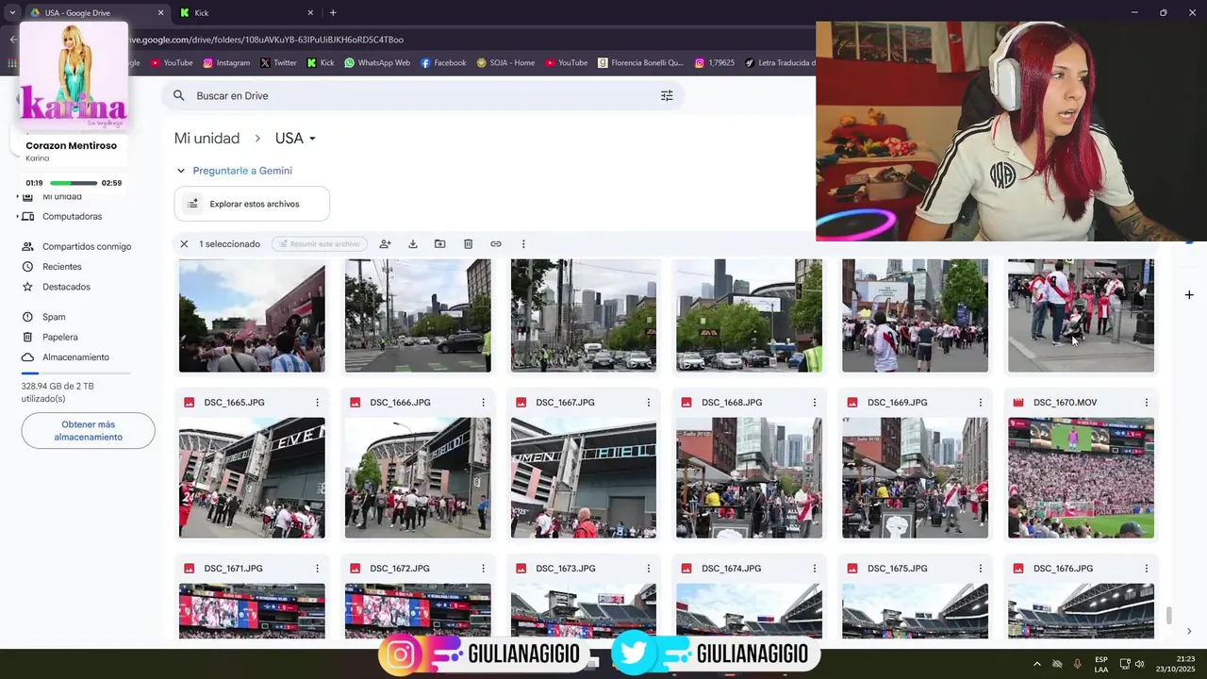This screenshot has height=679, width=1207.
Task: Open the WhatsApp Web bookmark
Action: (377, 63)
